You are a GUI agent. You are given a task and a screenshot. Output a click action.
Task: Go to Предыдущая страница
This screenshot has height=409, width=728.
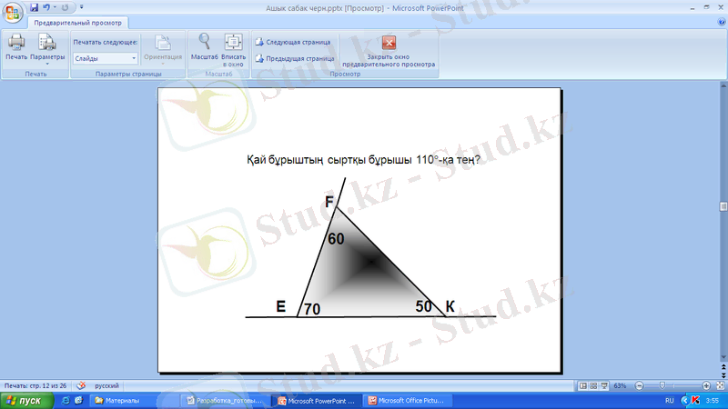tap(294, 58)
